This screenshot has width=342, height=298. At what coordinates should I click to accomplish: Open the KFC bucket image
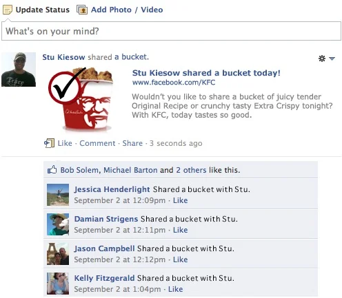coord(81,100)
